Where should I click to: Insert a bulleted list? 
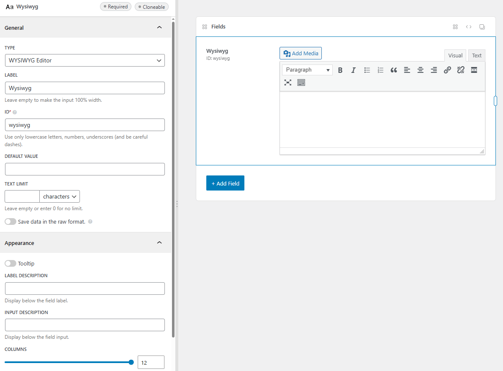click(367, 70)
